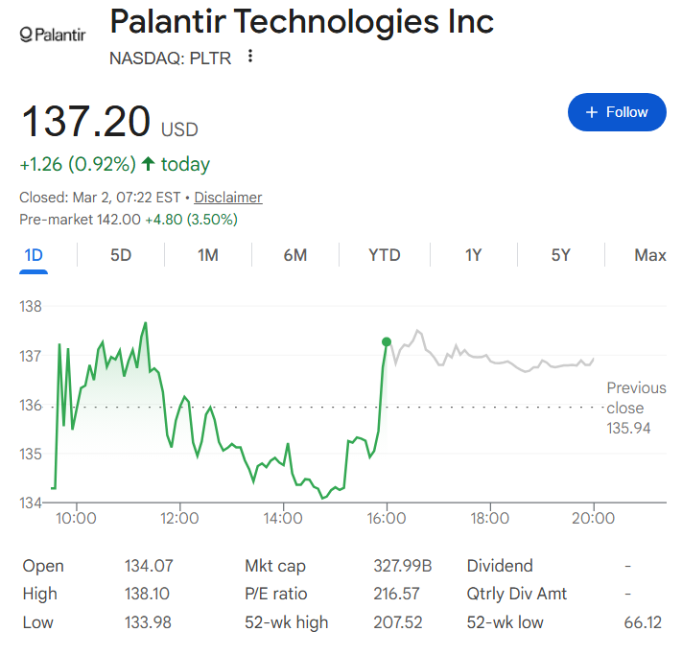
Task: Switch to the 1Y chart tab
Action: pyautogui.click(x=473, y=255)
